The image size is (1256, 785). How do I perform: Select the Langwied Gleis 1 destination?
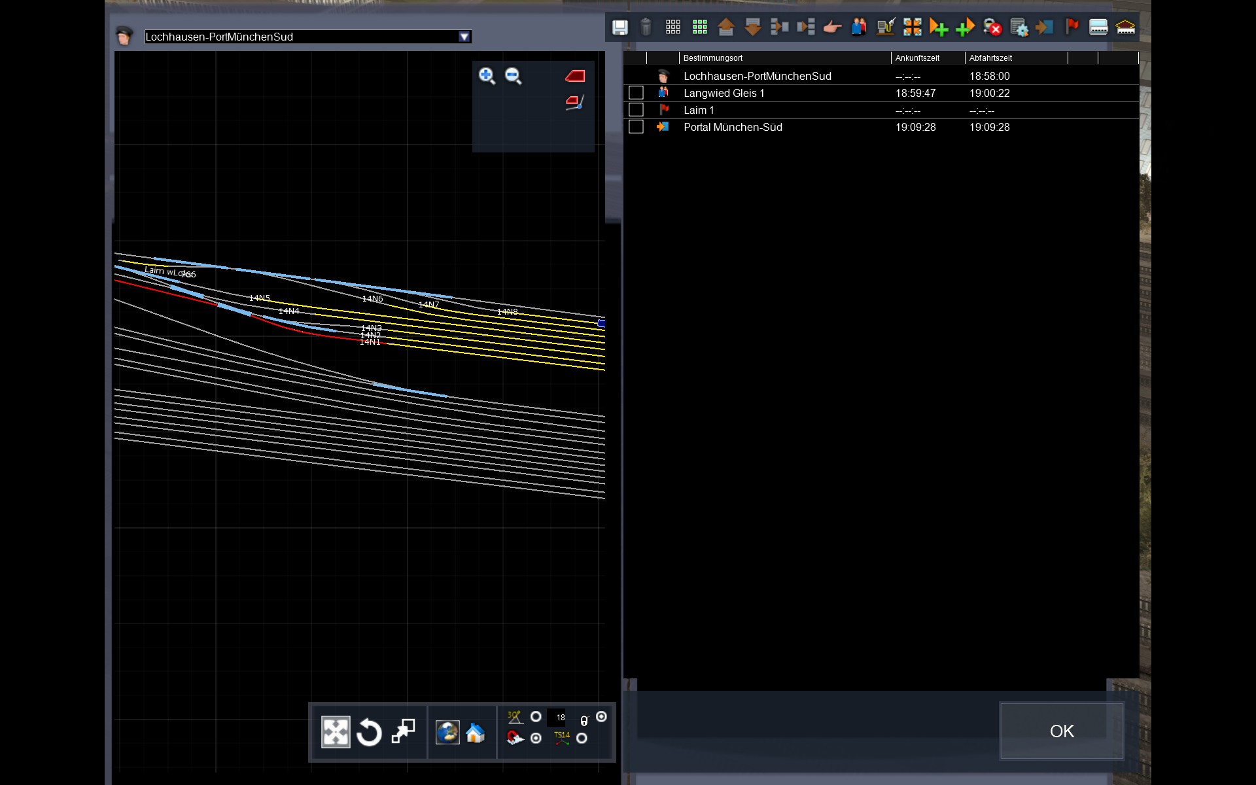pyautogui.click(x=724, y=93)
